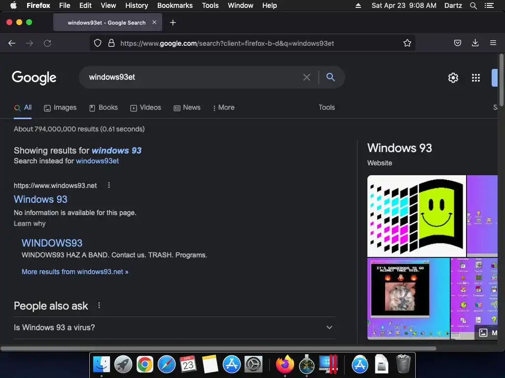Click the macOS Spotlight search icon
This screenshot has width=505, height=378.
tap(473, 5)
